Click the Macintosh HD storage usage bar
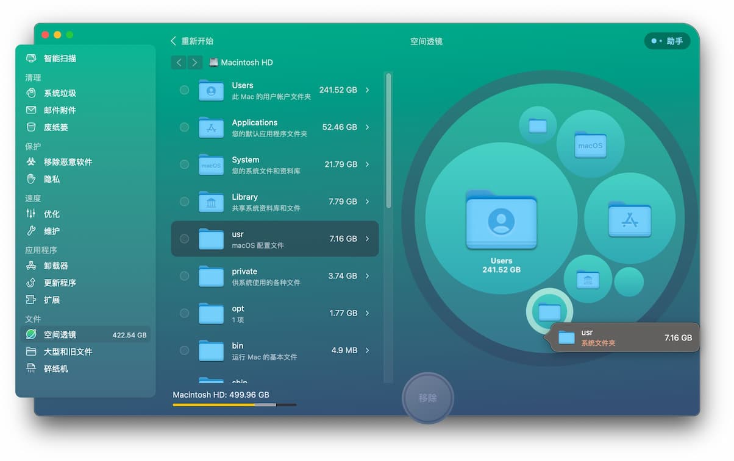Image resolution: width=734 pixels, height=461 pixels. [234, 404]
